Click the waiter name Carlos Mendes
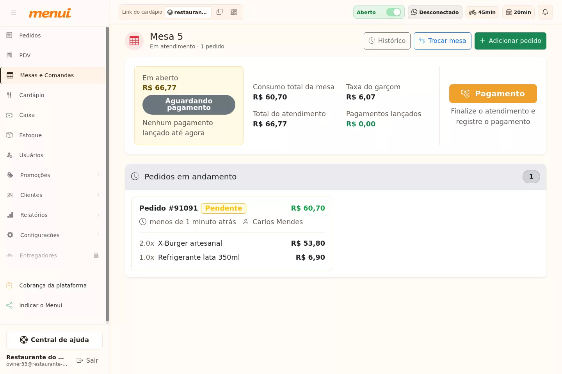This screenshot has width=562, height=374. tap(277, 222)
